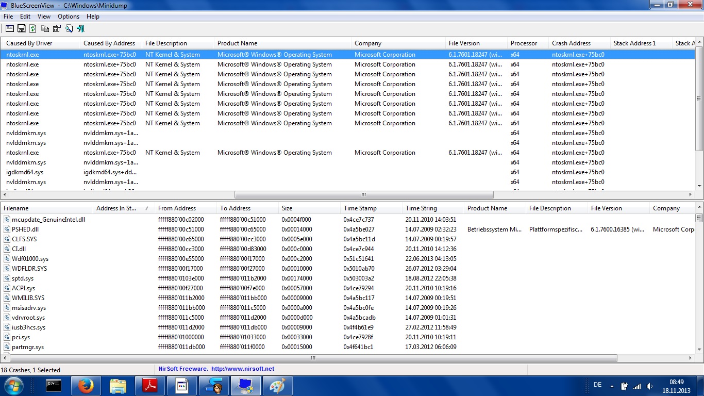
Task: Open Adobe Reader taskbar icon
Action: coord(149,385)
